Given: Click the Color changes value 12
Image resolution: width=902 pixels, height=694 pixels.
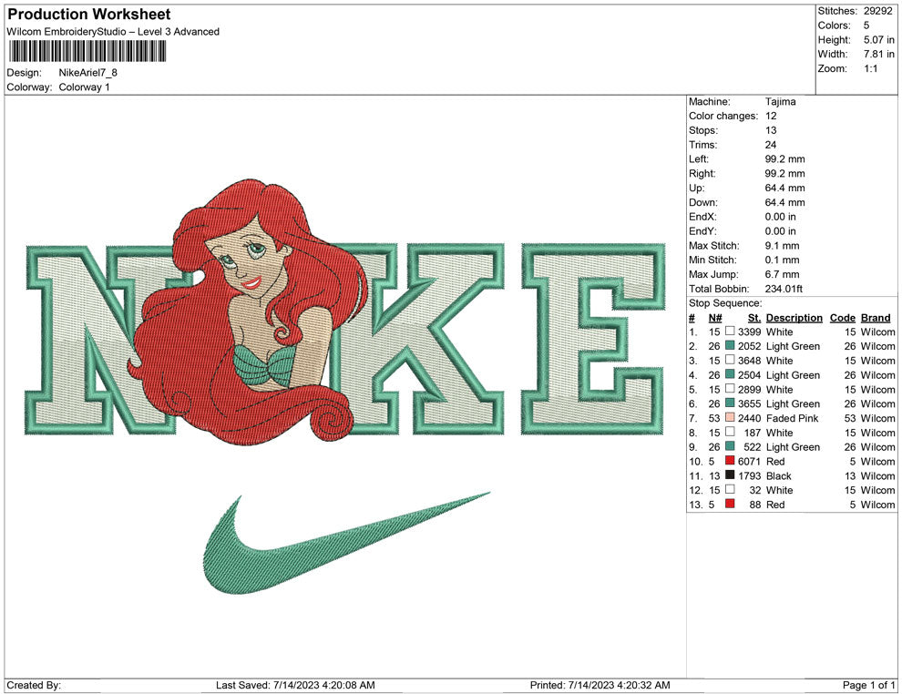Looking at the screenshot, I should point(771,116).
